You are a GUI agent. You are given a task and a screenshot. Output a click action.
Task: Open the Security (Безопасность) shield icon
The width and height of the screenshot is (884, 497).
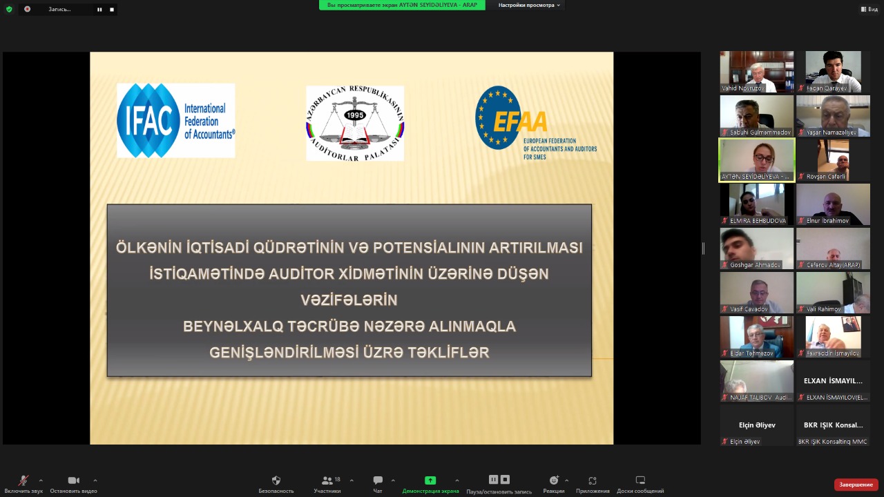click(x=276, y=480)
